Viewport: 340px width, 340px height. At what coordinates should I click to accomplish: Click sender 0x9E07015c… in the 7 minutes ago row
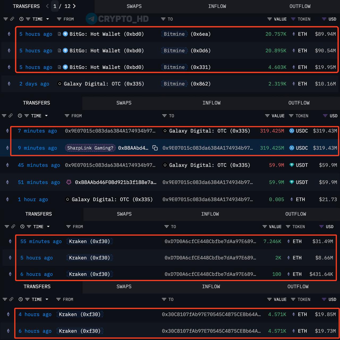[110, 131]
